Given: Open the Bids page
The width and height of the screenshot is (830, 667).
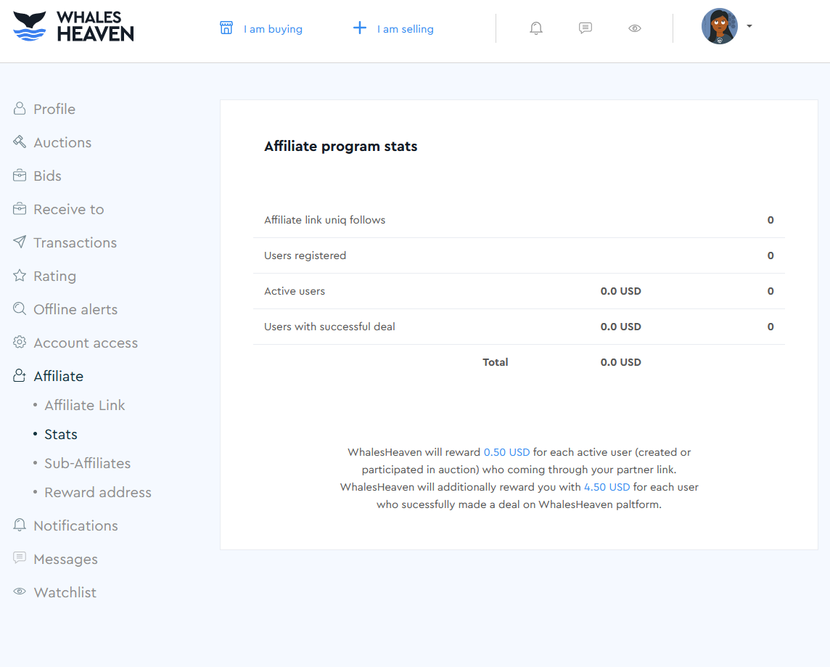Looking at the screenshot, I should [48, 176].
